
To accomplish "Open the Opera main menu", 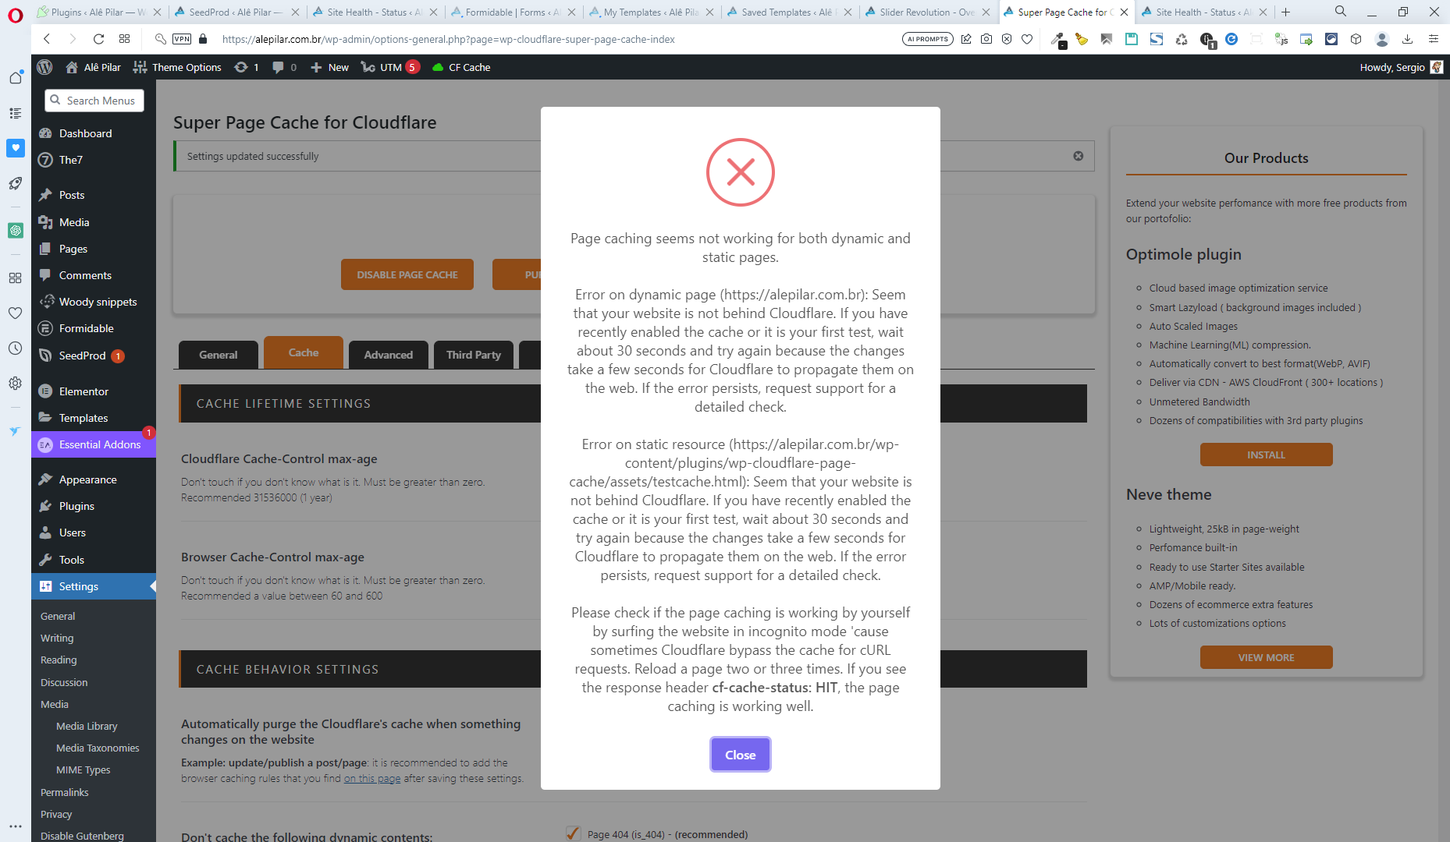I will coord(16,14).
